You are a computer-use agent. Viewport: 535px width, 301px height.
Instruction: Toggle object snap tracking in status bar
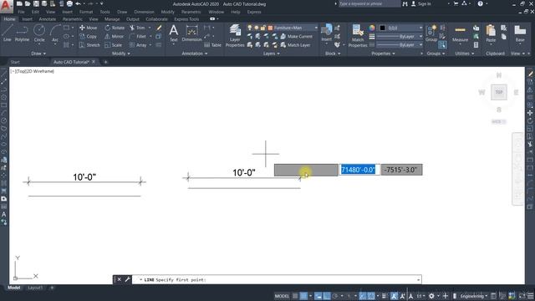coord(363,296)
